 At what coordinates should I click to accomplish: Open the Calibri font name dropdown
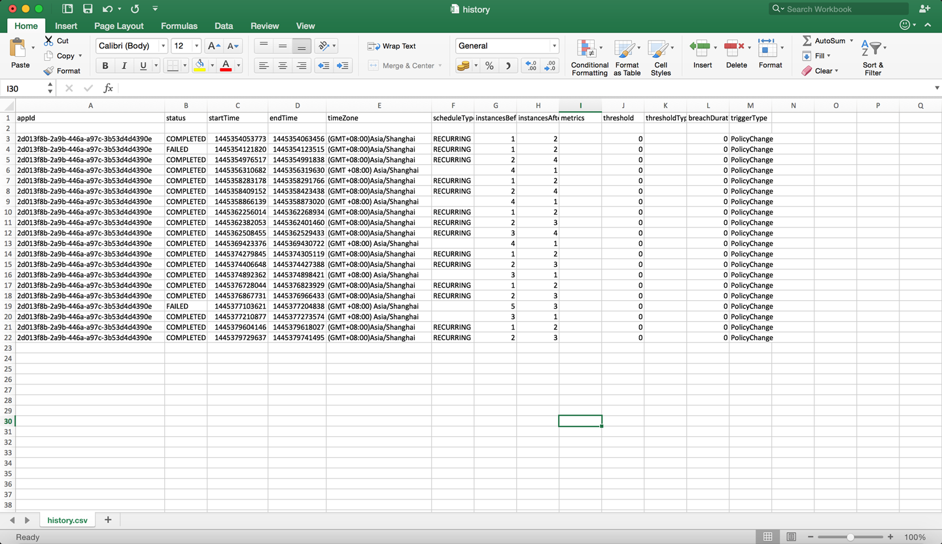pyautogui.click(x=163, y=46)
